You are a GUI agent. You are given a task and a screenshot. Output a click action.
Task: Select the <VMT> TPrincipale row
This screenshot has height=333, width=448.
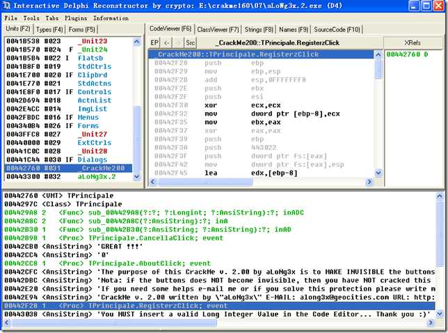click(219, 196)
